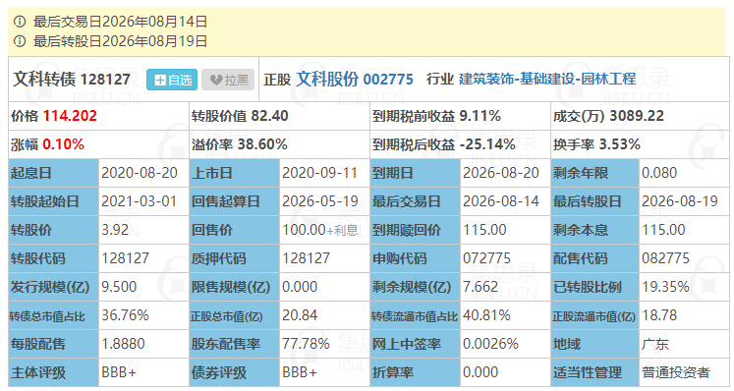Open the 文科股份 002775 stock link
The image size is (734, 391).
click(x=355, y=80)
